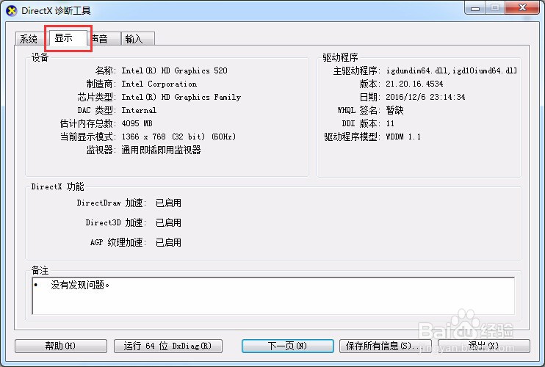545x367 pixels.
Task: Click the manufacturer value Intel Corporation
Action: [159, 84]
